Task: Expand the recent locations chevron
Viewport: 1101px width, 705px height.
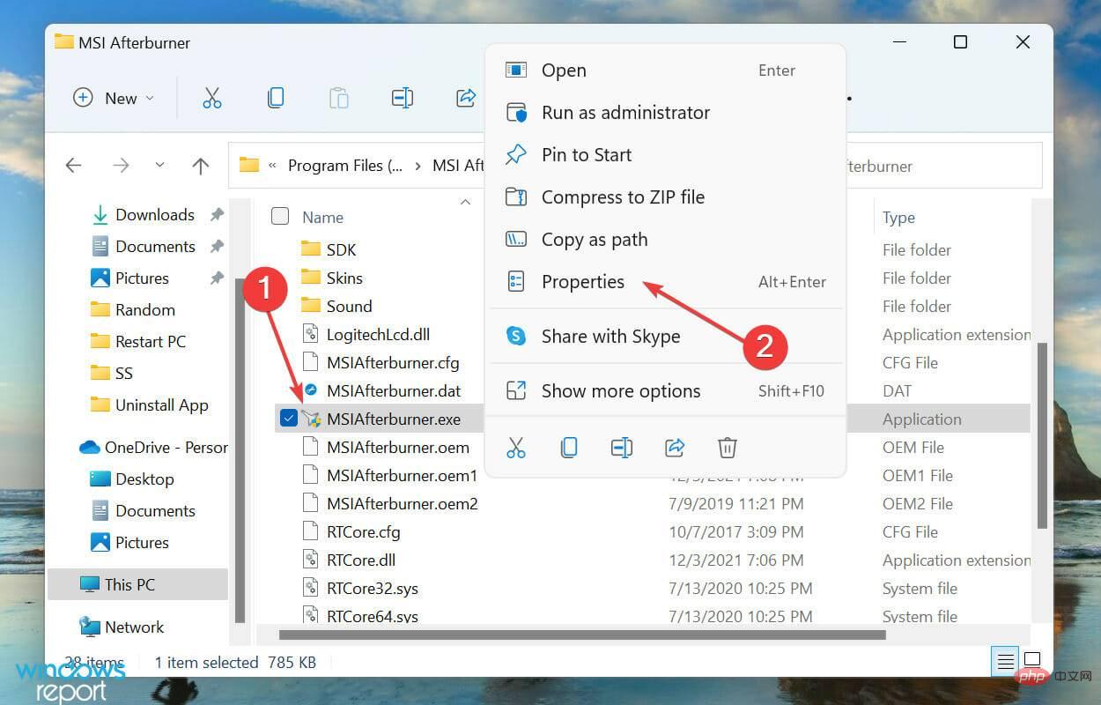Action: [159, 166]
